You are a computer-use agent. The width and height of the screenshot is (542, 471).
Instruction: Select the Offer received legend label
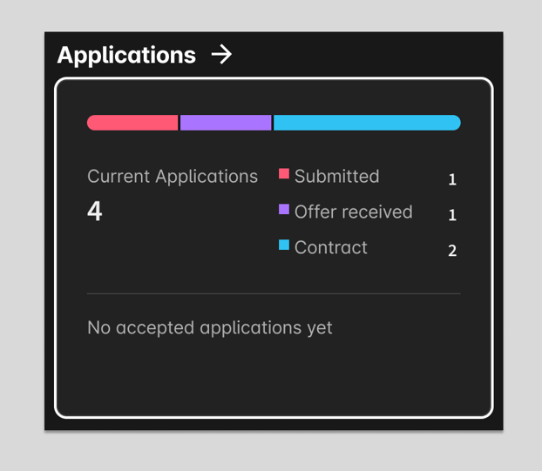pyautogui.click(x=353, y=212)
